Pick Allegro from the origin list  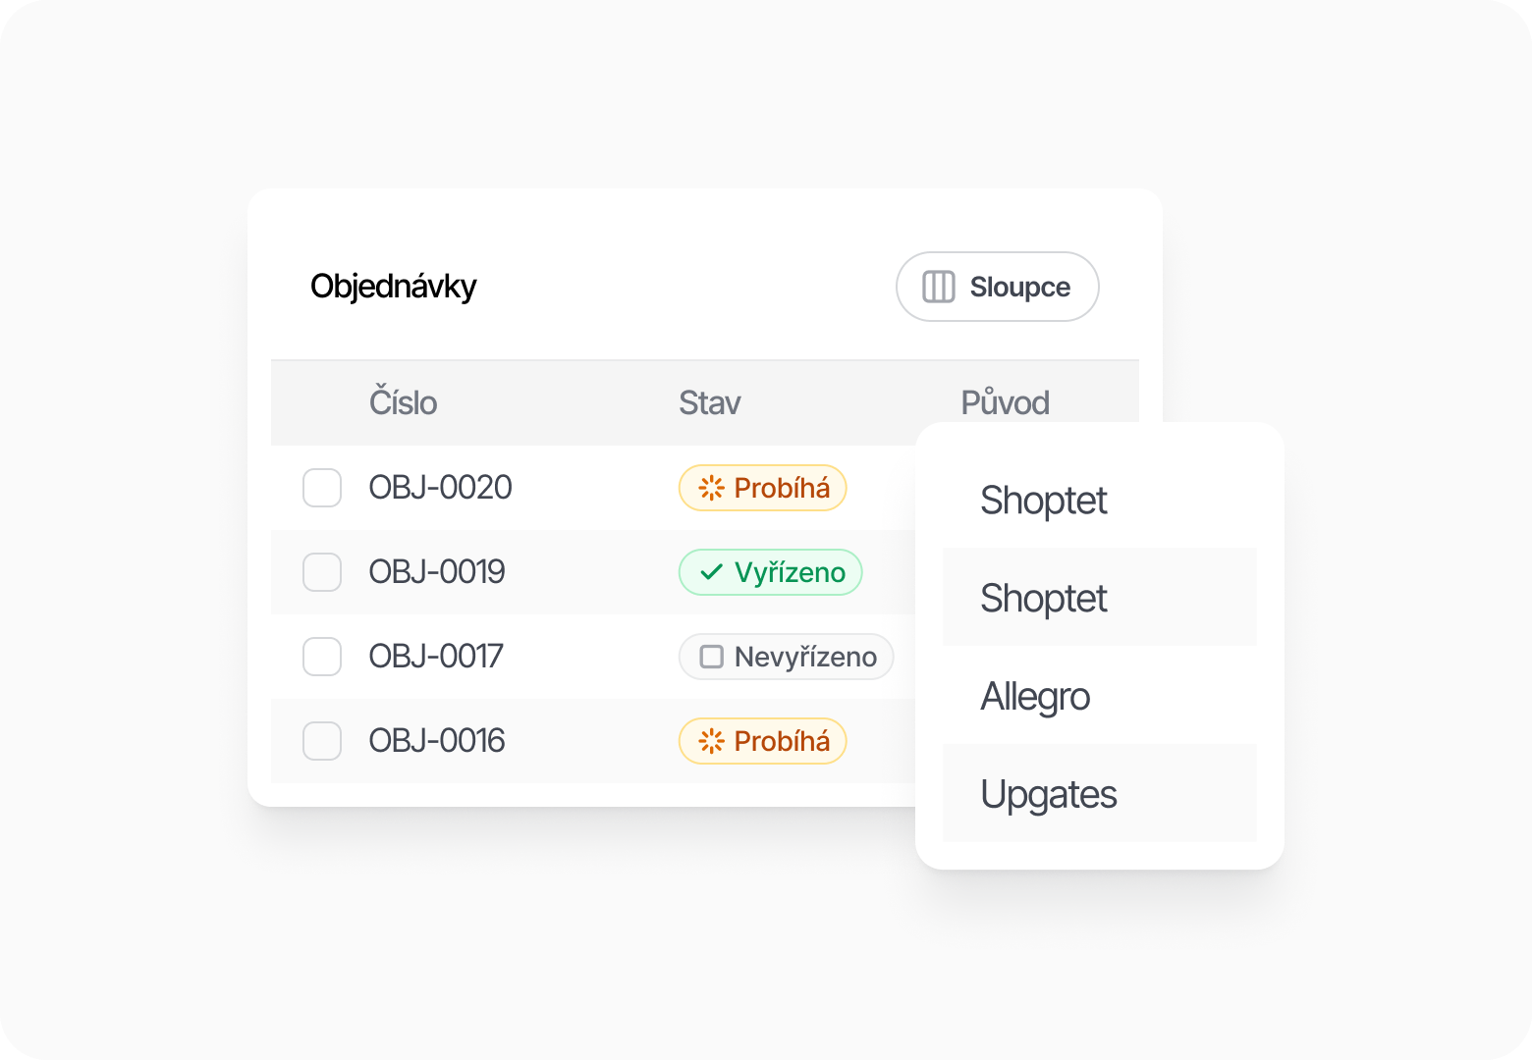1035,696
